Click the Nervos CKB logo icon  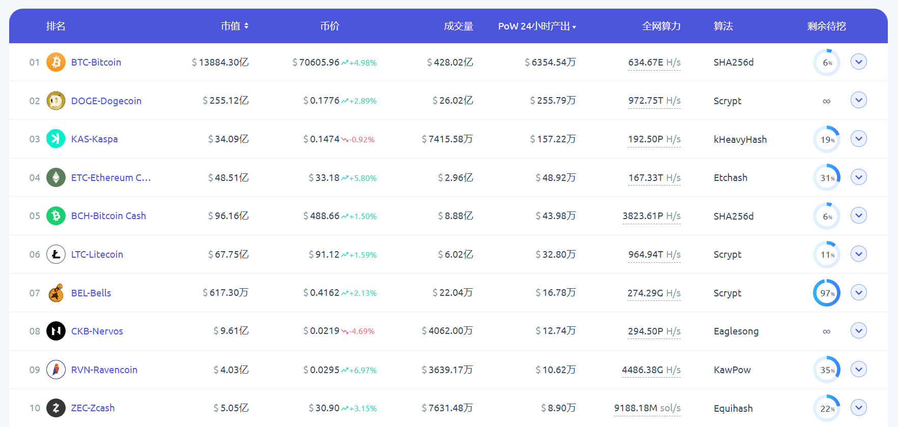click(56, 331)
